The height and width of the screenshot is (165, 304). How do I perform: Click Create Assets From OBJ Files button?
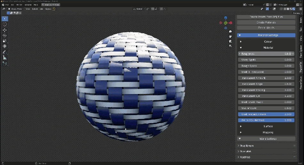tap(266, 17)
